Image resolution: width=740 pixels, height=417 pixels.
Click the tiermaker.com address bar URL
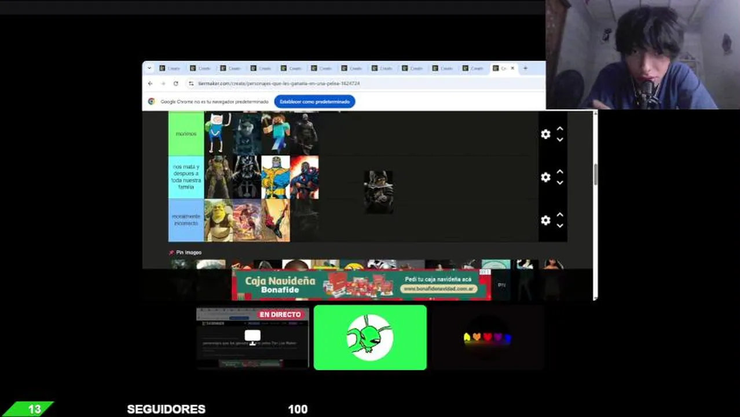(x=279, y=83)
